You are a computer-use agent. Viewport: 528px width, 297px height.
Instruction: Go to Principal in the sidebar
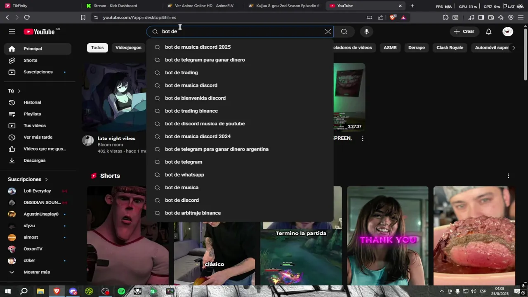(x=38, y=49)
